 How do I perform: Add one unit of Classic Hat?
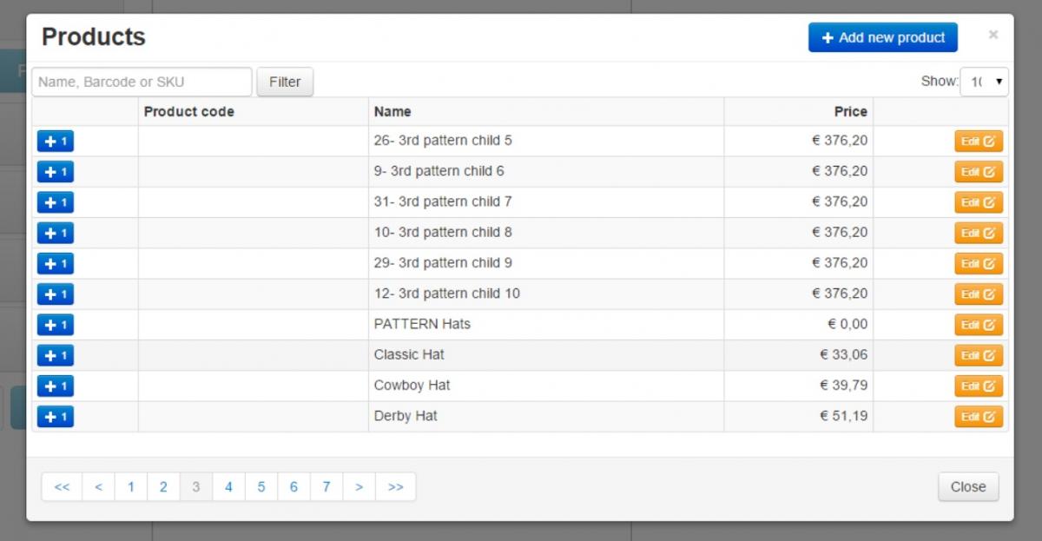point(56,355)
